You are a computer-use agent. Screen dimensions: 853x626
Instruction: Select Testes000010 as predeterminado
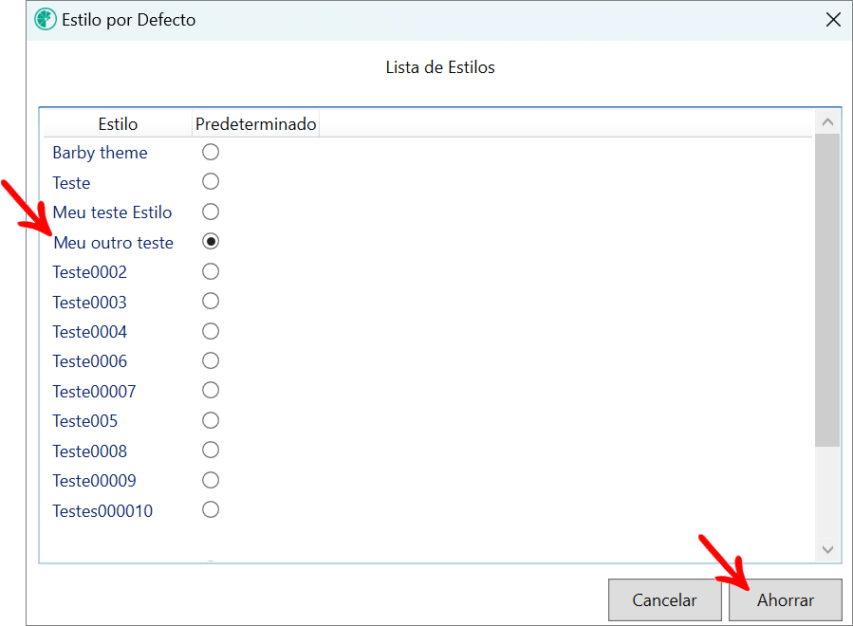point(210,509)
